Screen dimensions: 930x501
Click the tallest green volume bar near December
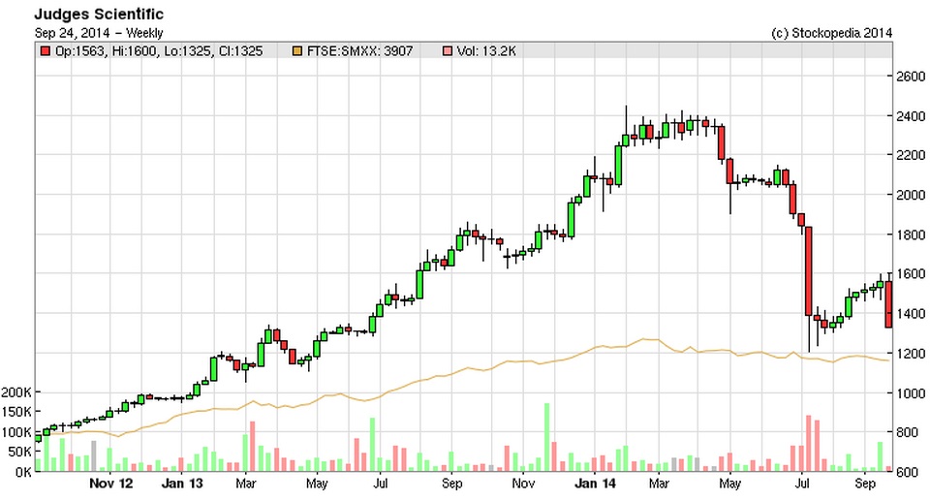tap(546, 437)
